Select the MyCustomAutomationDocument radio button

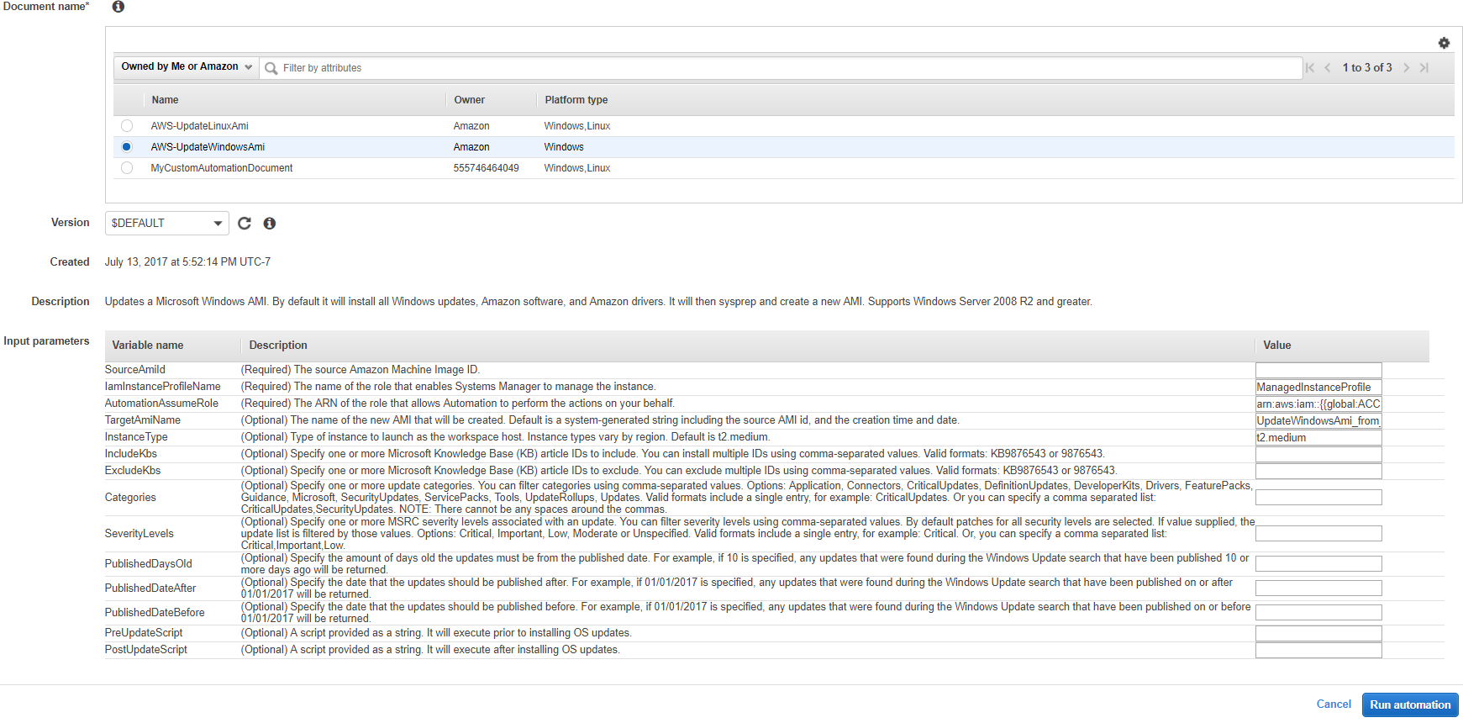127,168
